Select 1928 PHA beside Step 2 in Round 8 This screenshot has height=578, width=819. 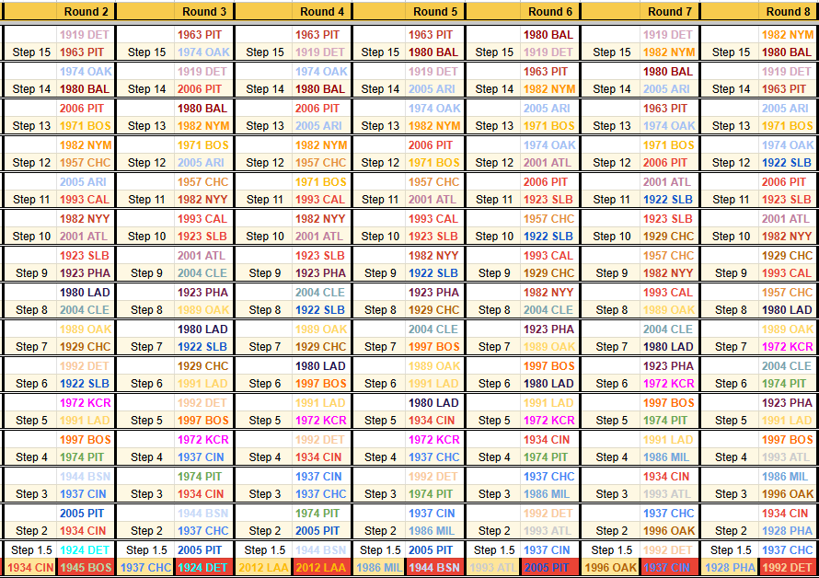pos(787,531)
